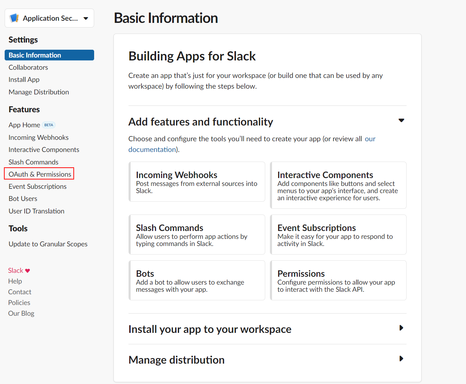The image size is (466, 384).
Task: Click the Slash Commands feature card
Action: (197, 235)
